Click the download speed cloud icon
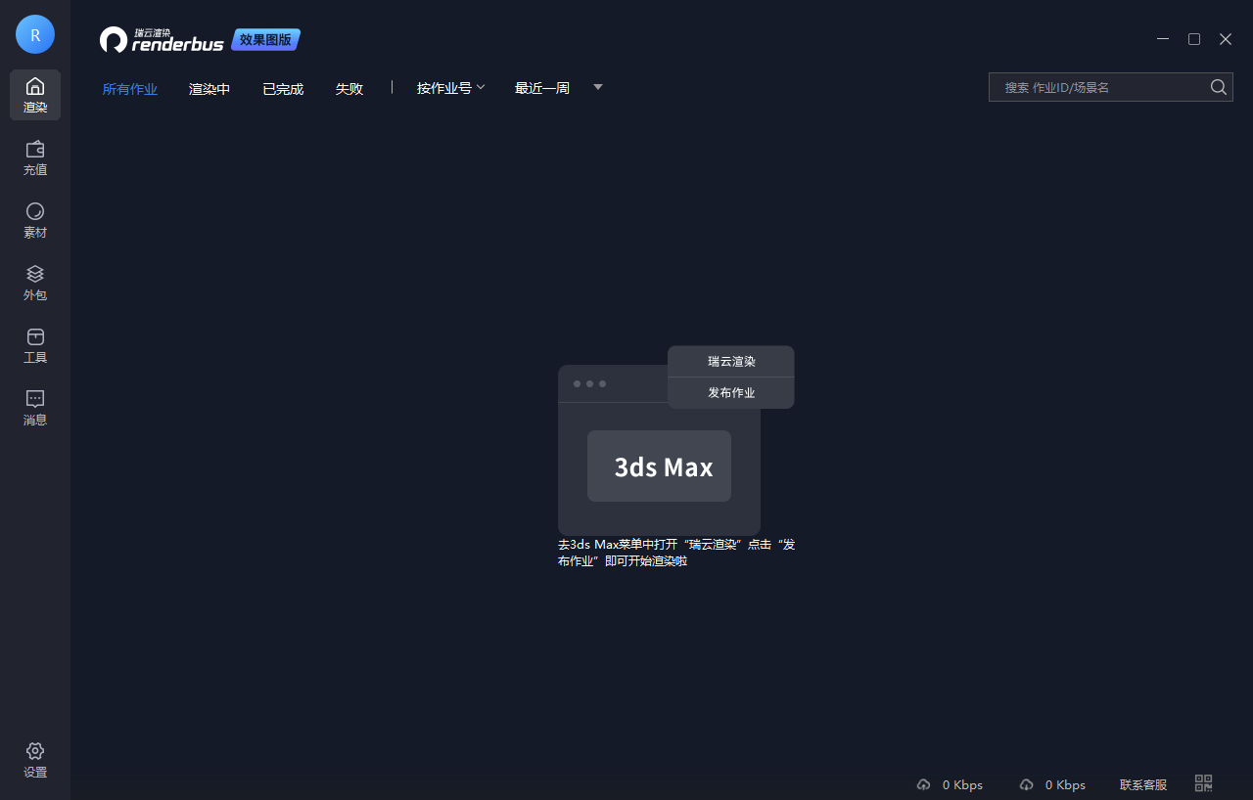This screenshot has width=1253, height=800. 1026,784
